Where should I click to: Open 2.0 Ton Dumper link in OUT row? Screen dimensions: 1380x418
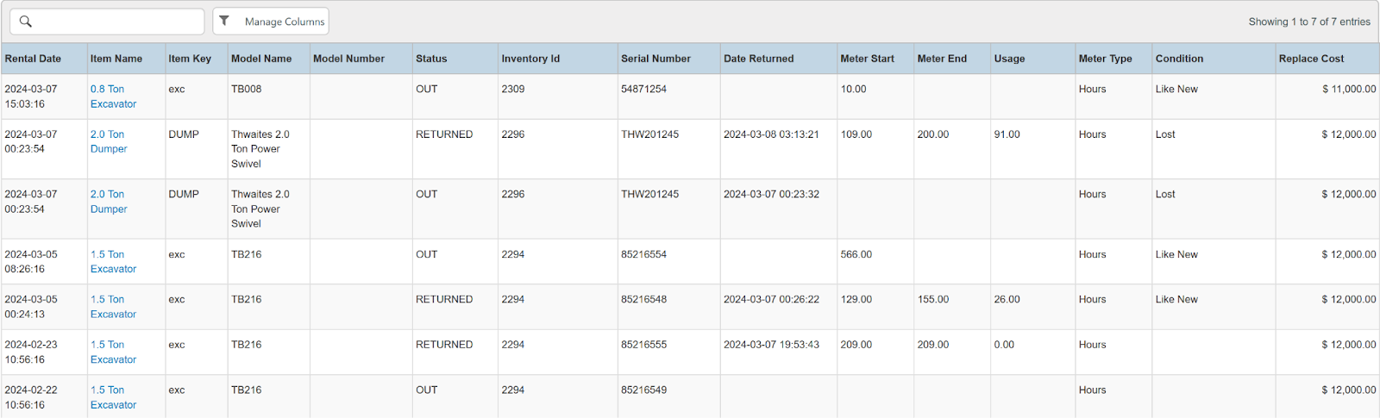coord(109,202)
